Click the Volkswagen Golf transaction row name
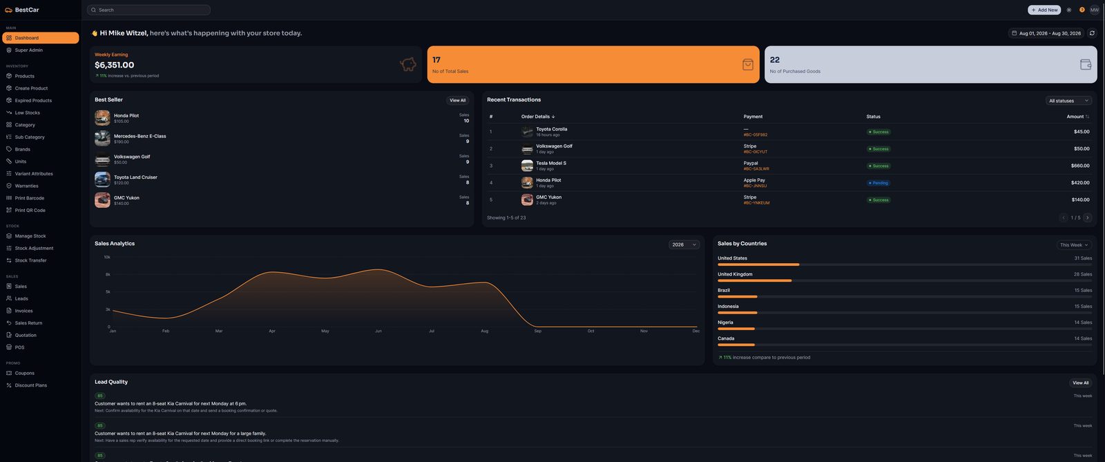1105x462 pixels. coord(554,146)
